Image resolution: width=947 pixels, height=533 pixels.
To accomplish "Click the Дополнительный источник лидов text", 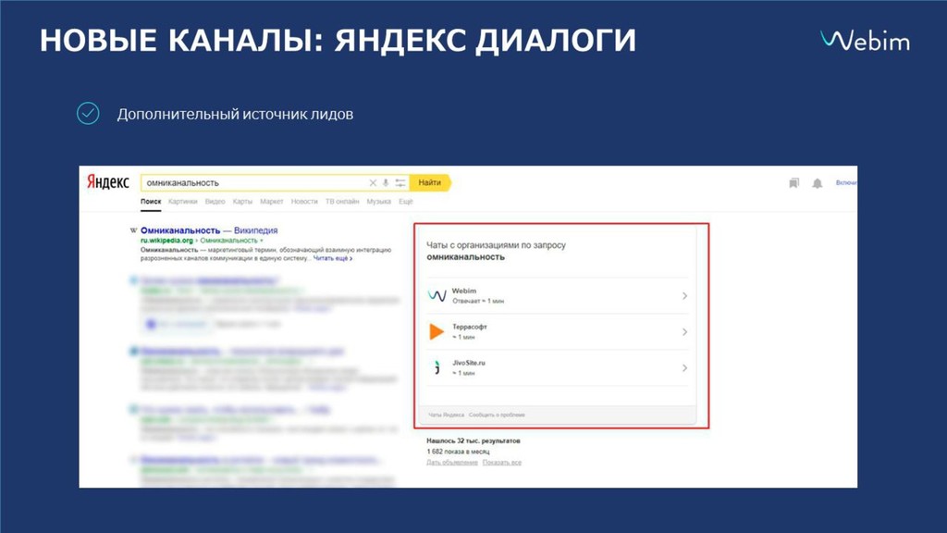I will (235, 114).
